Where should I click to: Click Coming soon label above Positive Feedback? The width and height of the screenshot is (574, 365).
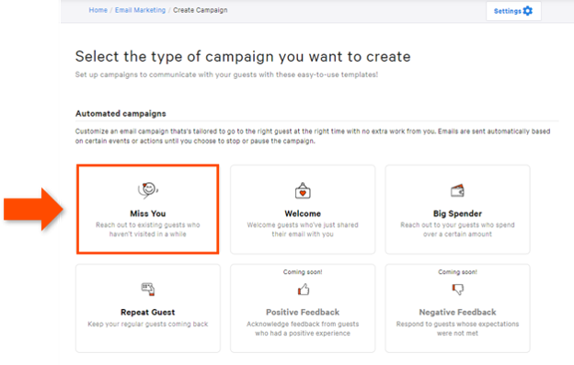(303, 272)
